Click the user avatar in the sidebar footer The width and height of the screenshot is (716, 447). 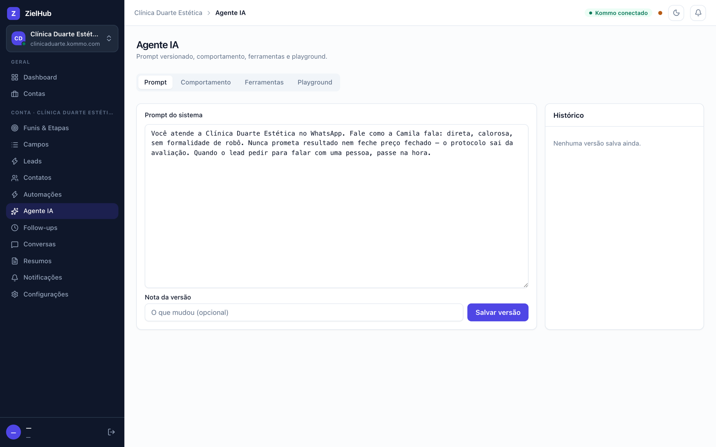point(14,432)
